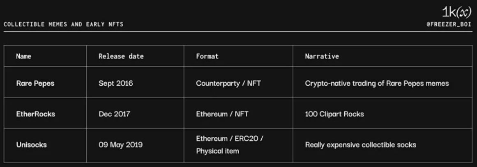
Task: Click the Really expensive collectible socks text
Action: click(x=360, y=145)
